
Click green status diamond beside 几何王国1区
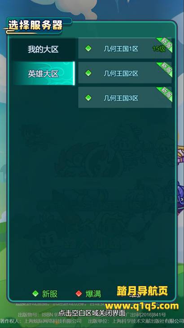[88, 49]
